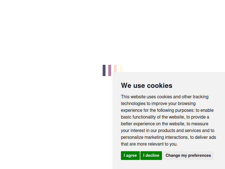Click the phrase "better experience on the website"

point(152,124)
